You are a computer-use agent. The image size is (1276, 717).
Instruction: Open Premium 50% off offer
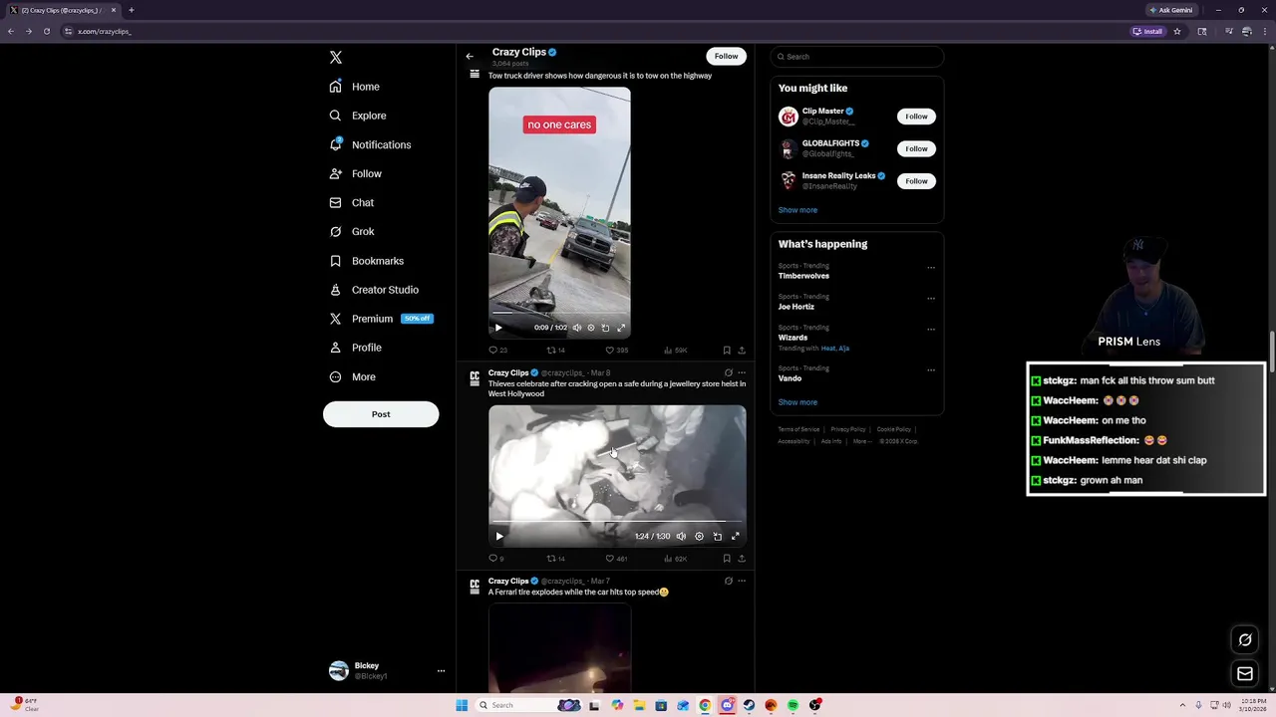381,319
